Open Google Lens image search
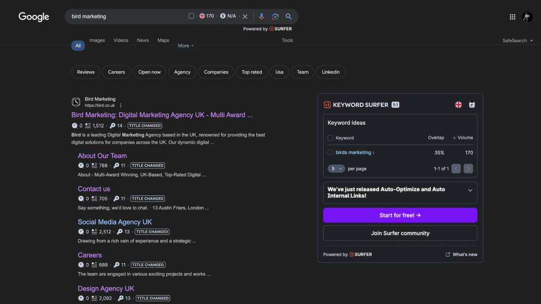This screenshot has width=541, height=304. pyautogui.click(x=275, y=16)
